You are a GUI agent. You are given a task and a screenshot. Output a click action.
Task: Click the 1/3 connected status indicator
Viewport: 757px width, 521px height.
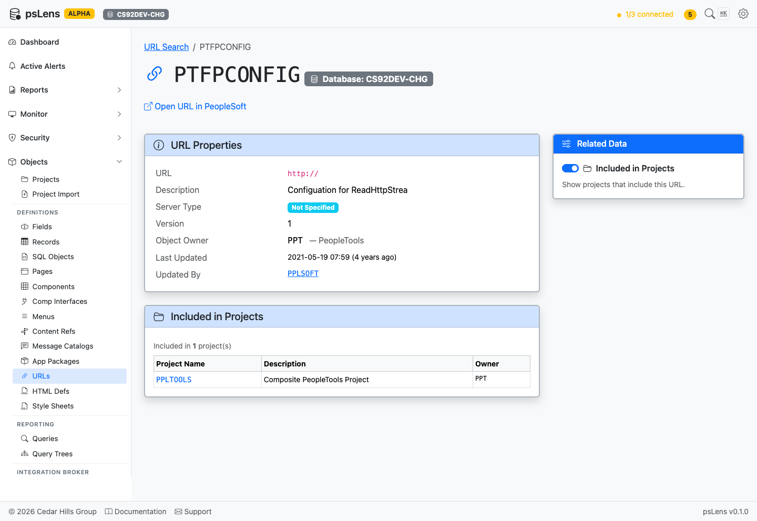pos(645,14)
